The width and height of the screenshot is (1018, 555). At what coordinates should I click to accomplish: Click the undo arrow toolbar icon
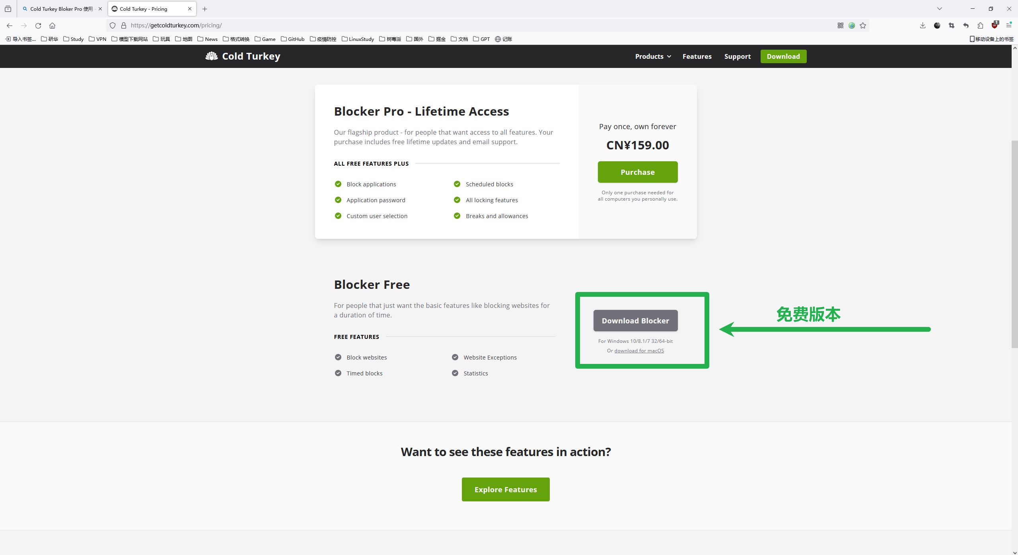(x=966, y=25)
